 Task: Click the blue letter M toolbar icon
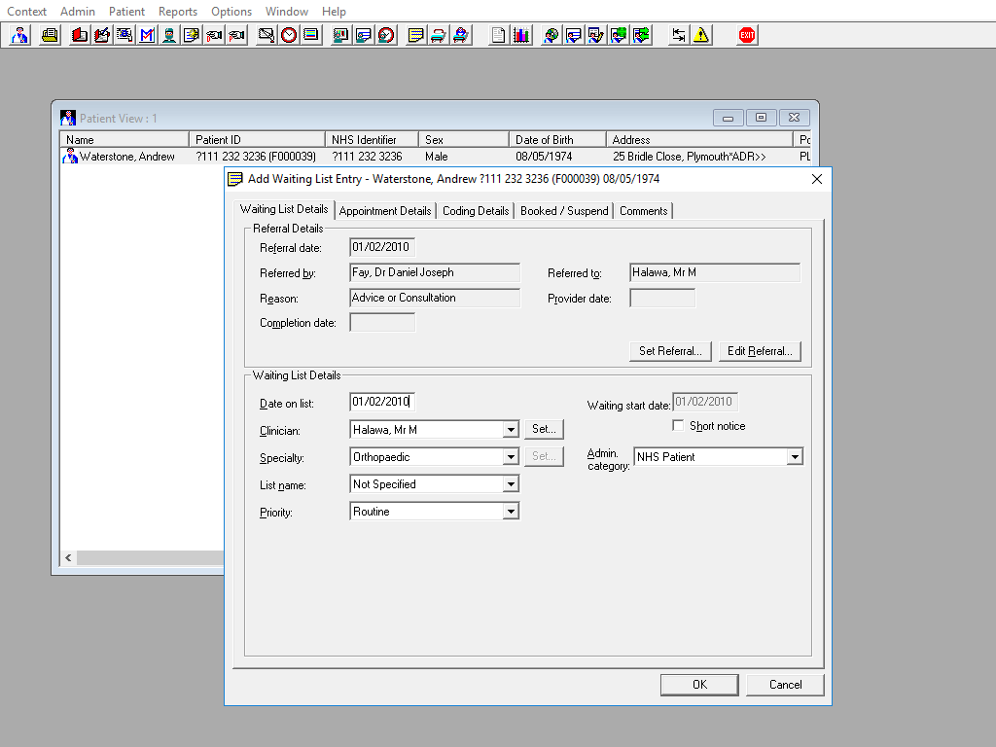(x=147, y=35)
